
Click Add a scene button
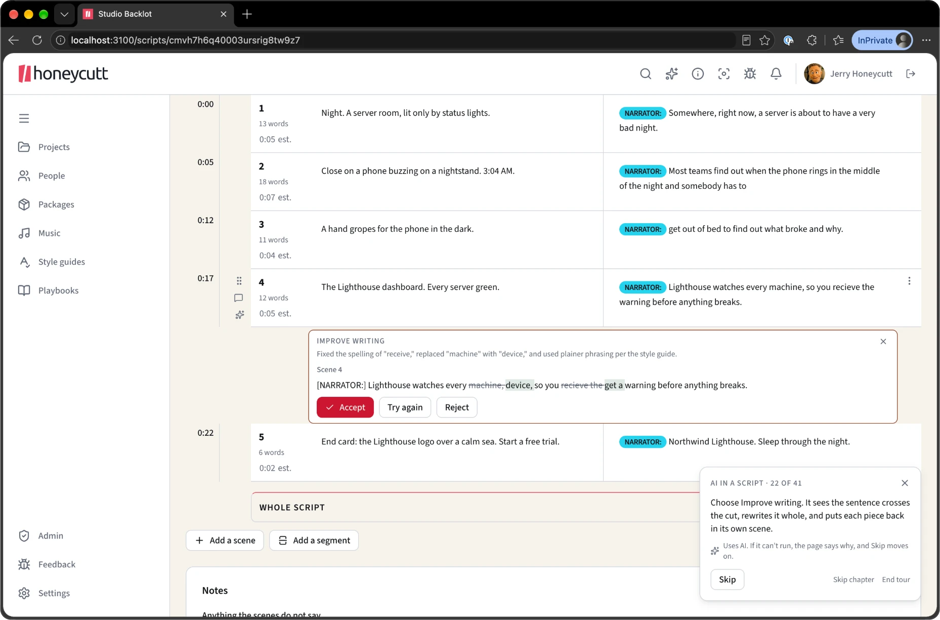[225, 541]
